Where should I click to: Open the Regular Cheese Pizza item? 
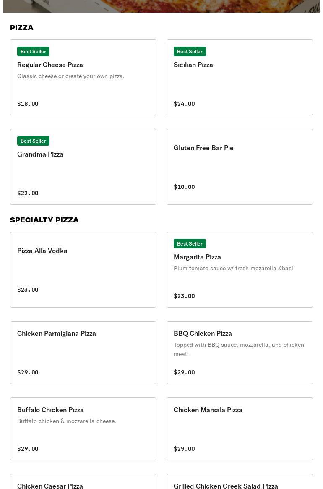[83, 78]
